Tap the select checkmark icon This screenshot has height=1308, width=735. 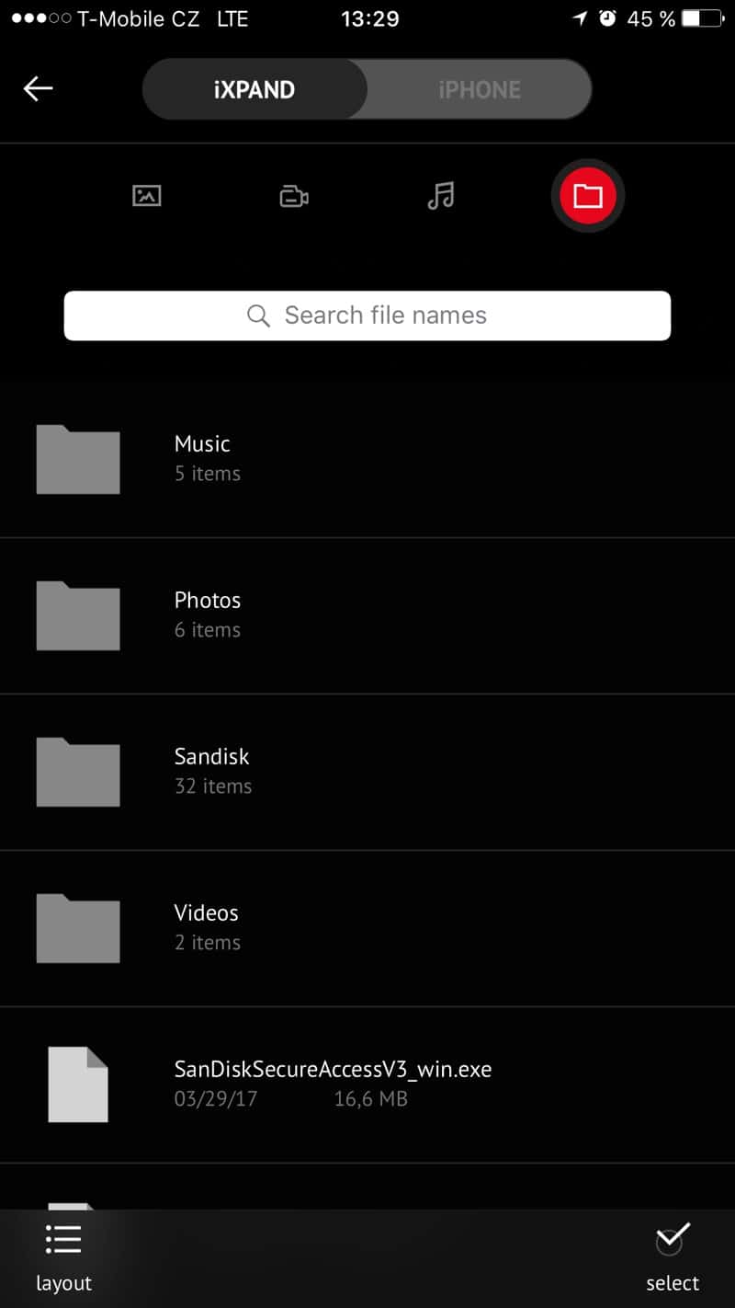[x=673, y=1238]
